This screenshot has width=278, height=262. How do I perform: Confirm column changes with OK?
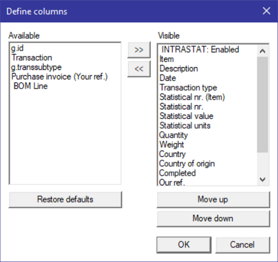pos(184,245)
